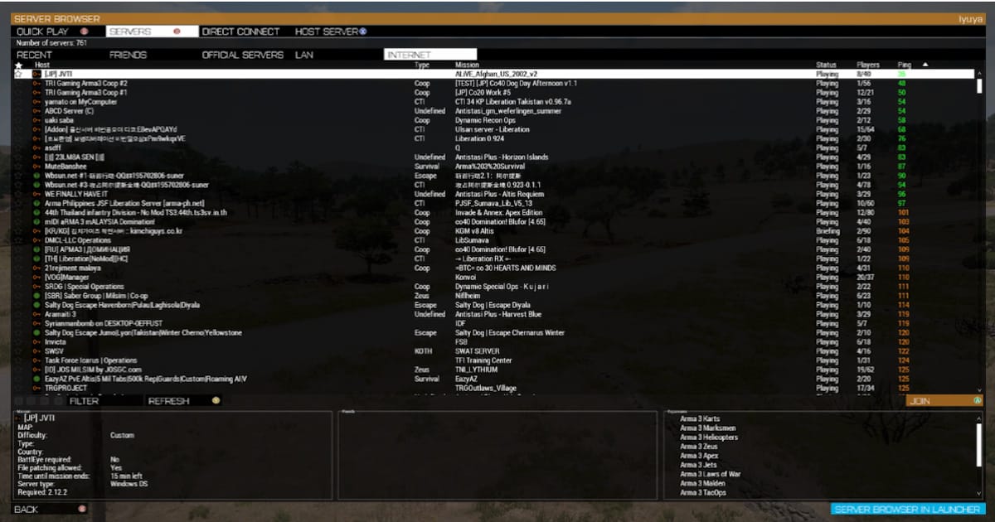
Task: Switch to the Host Server tab
Action: click(x=331, y=31)
